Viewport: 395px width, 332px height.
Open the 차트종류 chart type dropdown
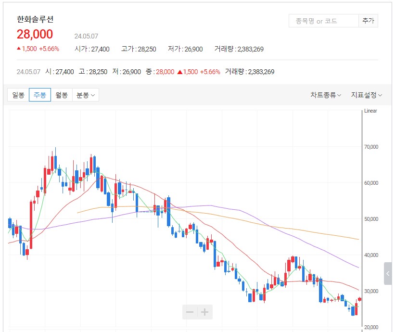point(326,95)
